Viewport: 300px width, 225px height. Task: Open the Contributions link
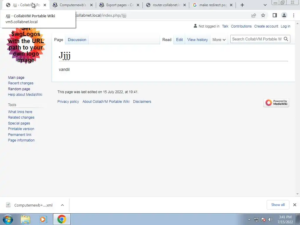tap(241, 26)
